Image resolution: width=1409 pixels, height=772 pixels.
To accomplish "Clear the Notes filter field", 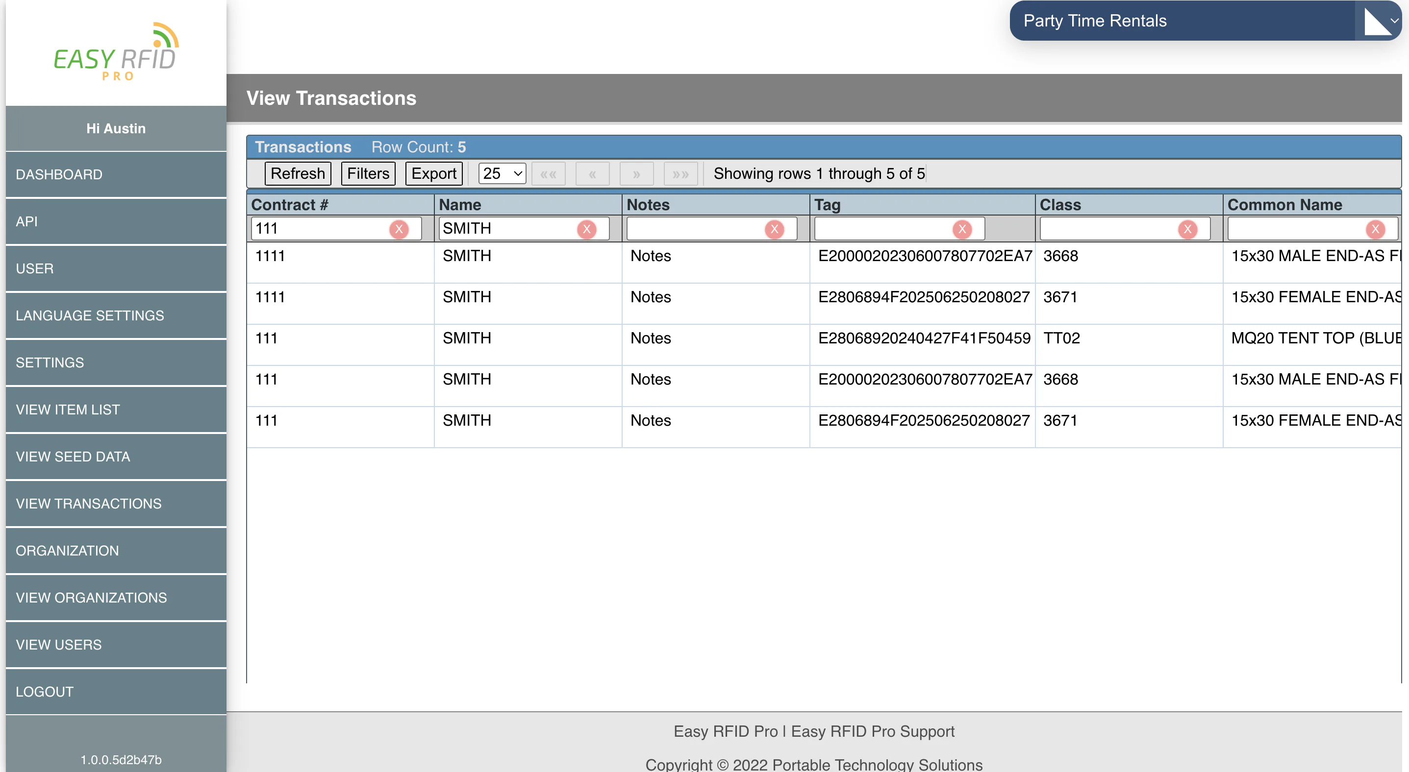I will pos(774,229).
